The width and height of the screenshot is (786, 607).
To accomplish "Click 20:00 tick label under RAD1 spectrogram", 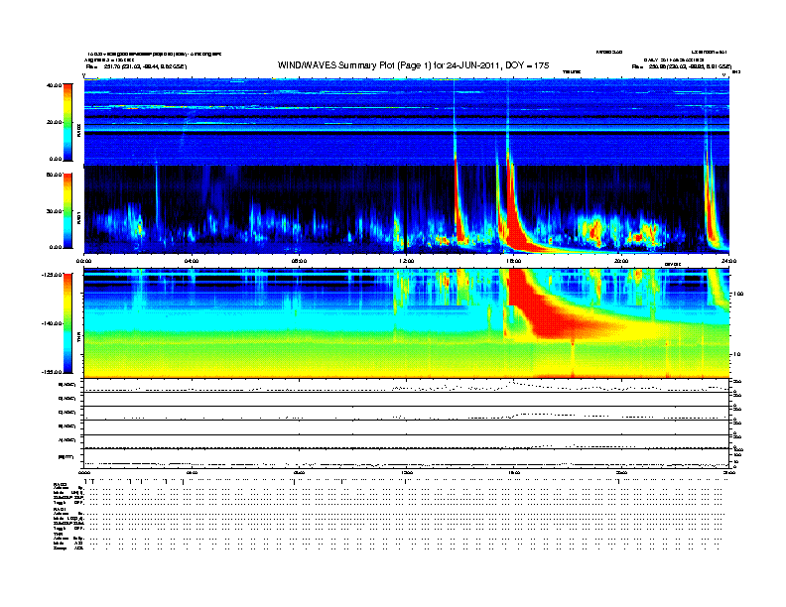I will (621, 261).
